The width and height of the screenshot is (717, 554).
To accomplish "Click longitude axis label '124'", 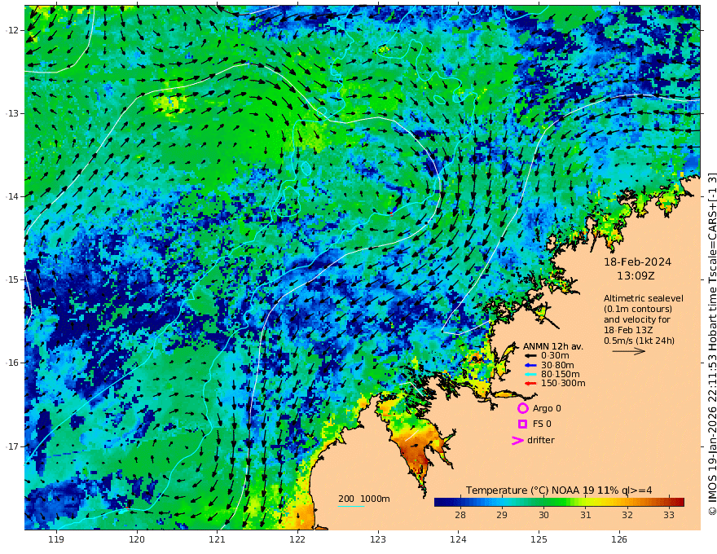I will [x=459, y=539].
